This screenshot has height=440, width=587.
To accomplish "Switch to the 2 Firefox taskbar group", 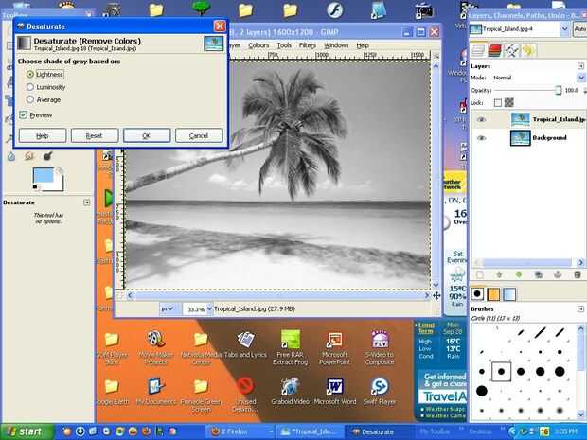I will coord(239,431).
